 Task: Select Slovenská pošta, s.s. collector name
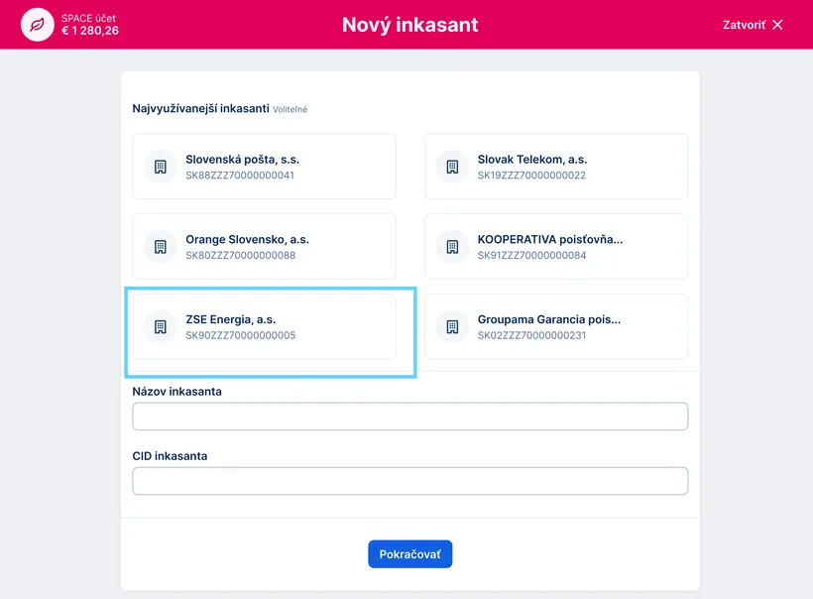(x=242, y=160)
